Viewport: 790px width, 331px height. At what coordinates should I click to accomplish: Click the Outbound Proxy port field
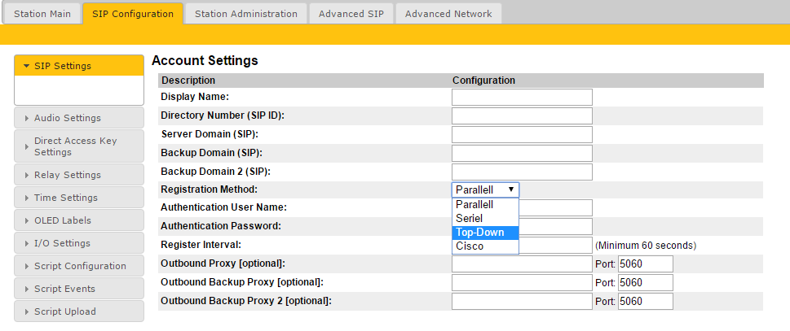(x=645, y=263)
